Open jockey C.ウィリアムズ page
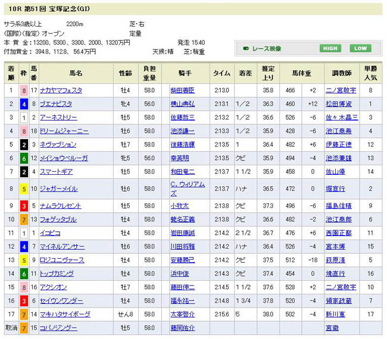 (187, 189)
